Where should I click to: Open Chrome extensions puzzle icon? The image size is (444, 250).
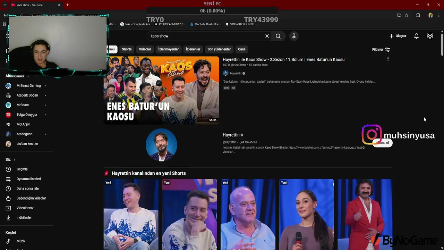click(x=418, y=15)
